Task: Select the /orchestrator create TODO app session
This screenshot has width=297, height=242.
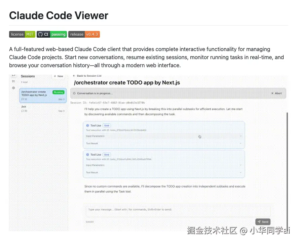Action: (43, 95)
